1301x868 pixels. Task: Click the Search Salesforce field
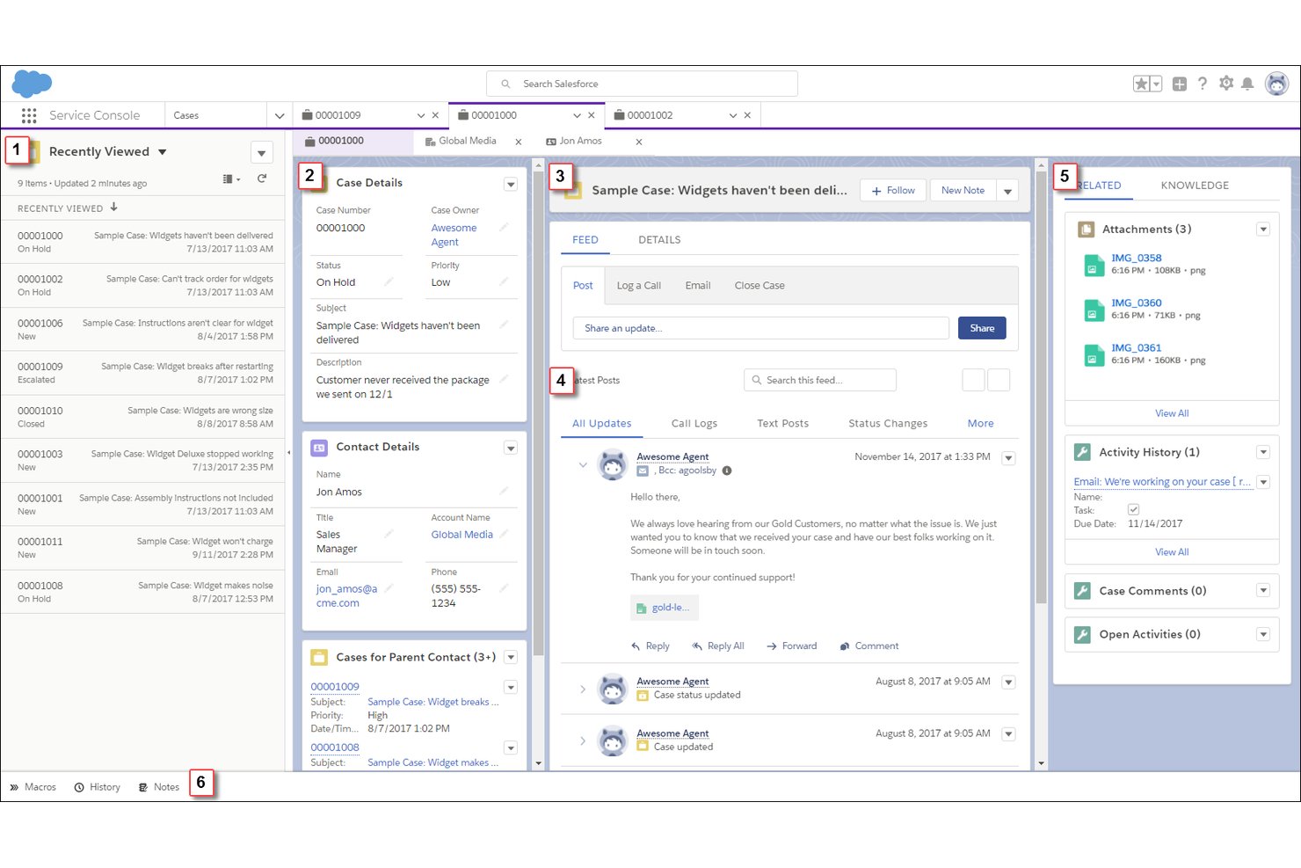(x=642, y=84)
